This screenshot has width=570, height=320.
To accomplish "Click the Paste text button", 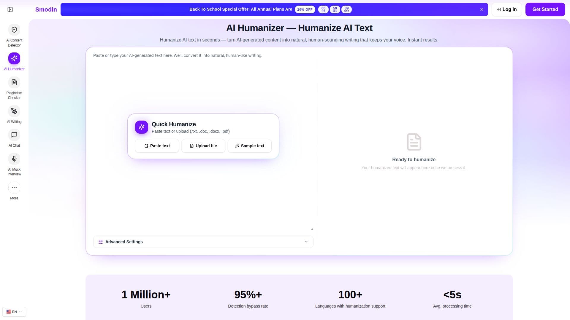I will click(x=157, y=146).
